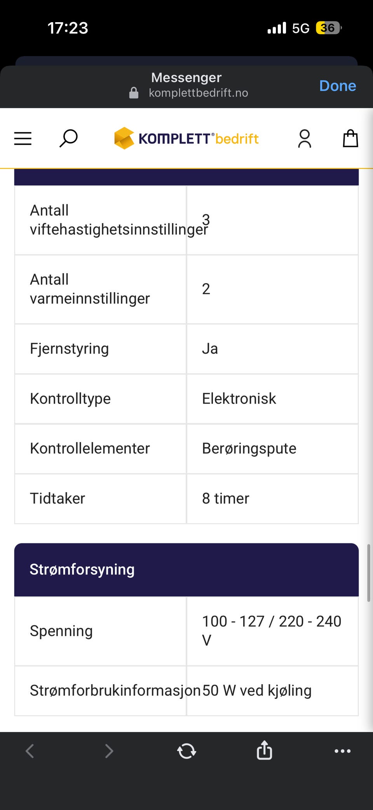Go forward with the right chevron
Image resolution: width=373 pixels, height=810 pixels.
point(109,751)
